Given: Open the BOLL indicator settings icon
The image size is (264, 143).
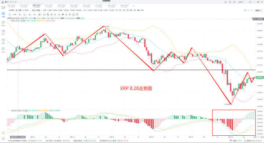Looking at the screenshot, I should (22, 21).
